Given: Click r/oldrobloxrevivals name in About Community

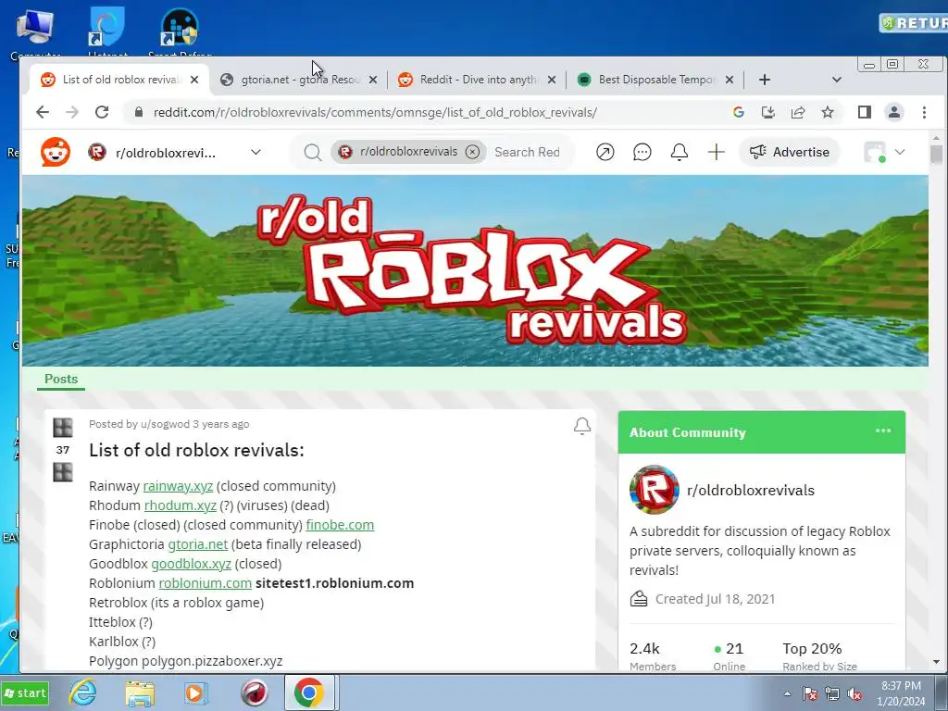Looking at the screenshot, I should click(x=750, y=491).
